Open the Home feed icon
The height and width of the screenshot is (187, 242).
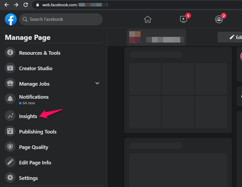click(147, 20)
